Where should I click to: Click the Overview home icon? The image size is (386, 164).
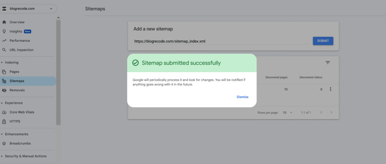pyautogui.click(x=4, y=22)
